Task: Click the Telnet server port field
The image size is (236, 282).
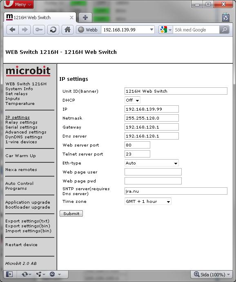Action: (x=137, y=154)
